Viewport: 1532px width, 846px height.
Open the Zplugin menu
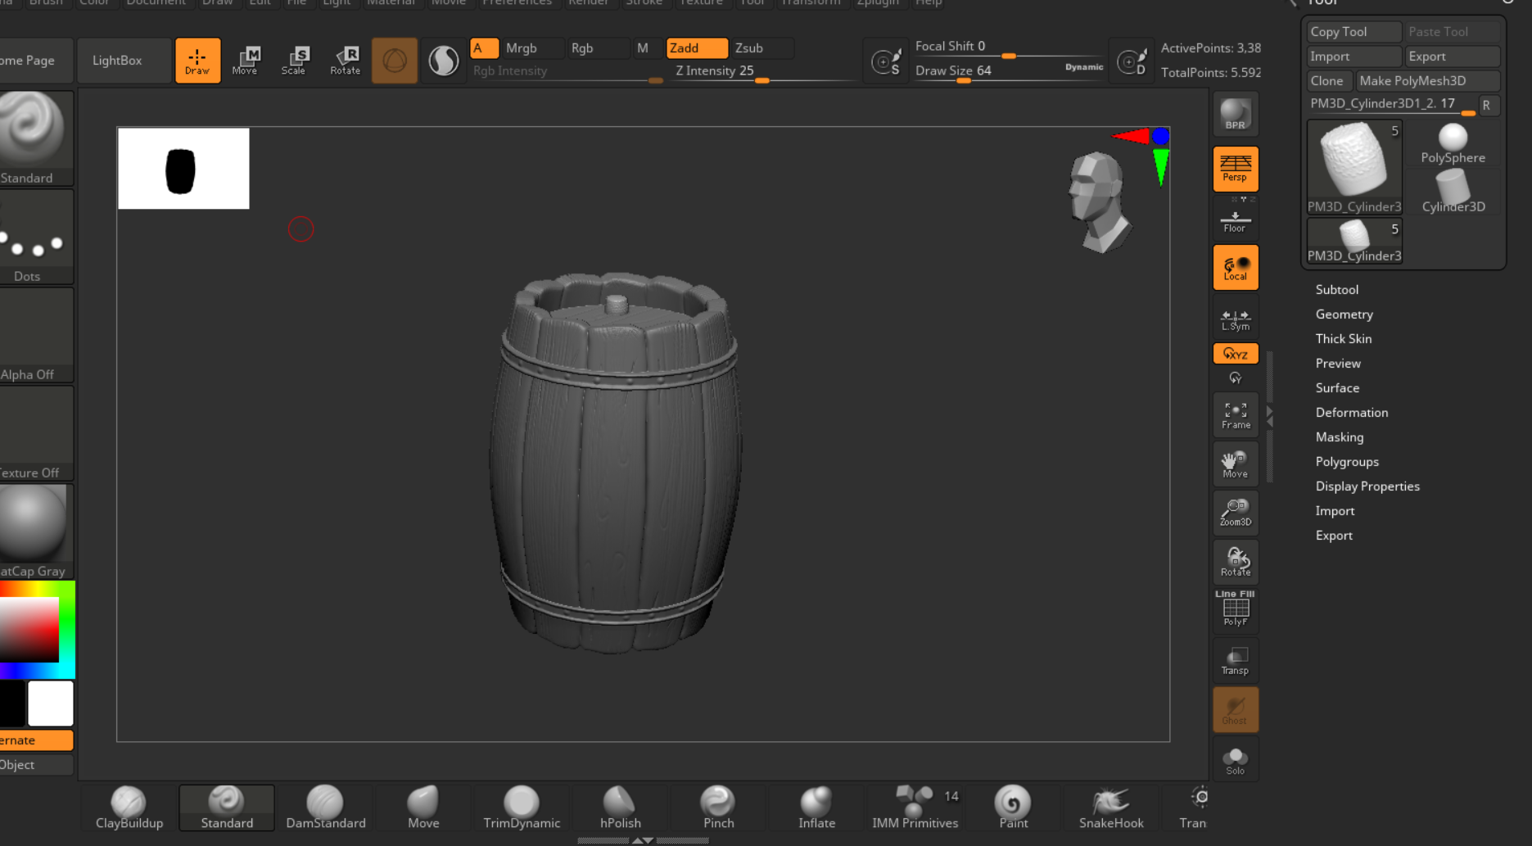coord(877,3)
